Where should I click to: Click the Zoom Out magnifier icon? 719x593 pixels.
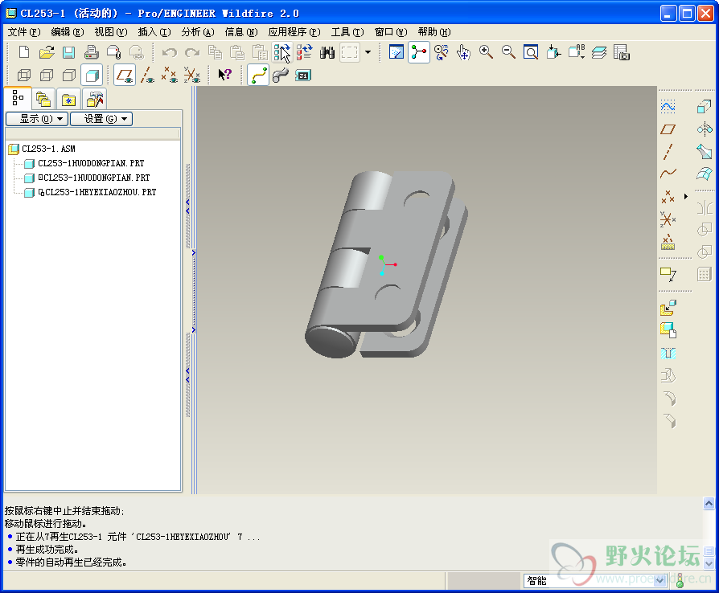tap(508, 52)
